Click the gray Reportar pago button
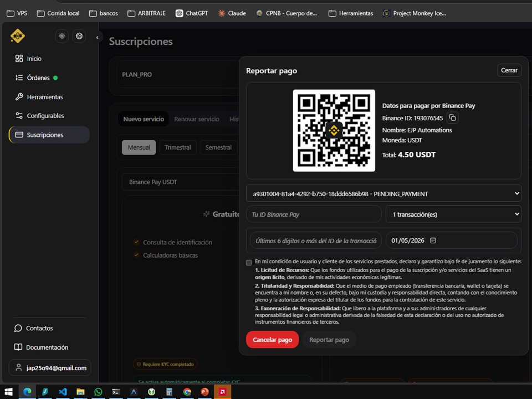Image resolution: width=532 pixels, height=399 pixels. 329,340
